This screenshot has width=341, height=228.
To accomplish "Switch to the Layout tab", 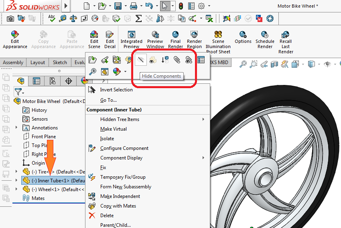I will tap(38, 63).
